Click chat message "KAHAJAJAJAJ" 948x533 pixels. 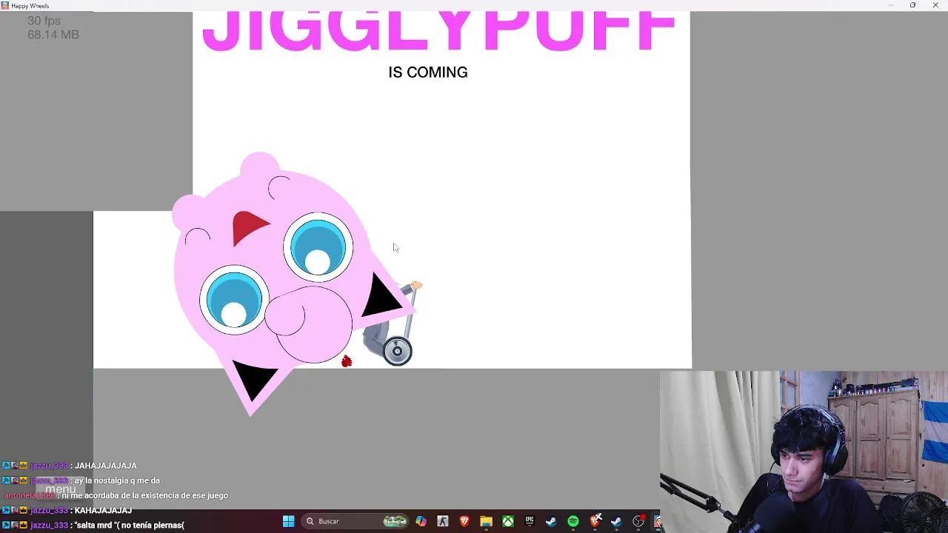103,510
